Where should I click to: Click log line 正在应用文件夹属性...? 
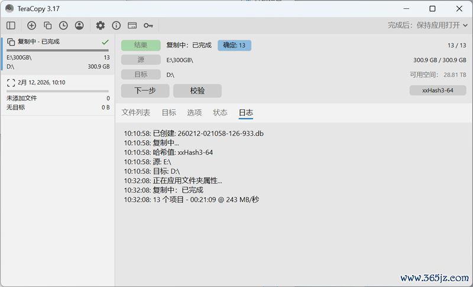[x=173, y=180]
